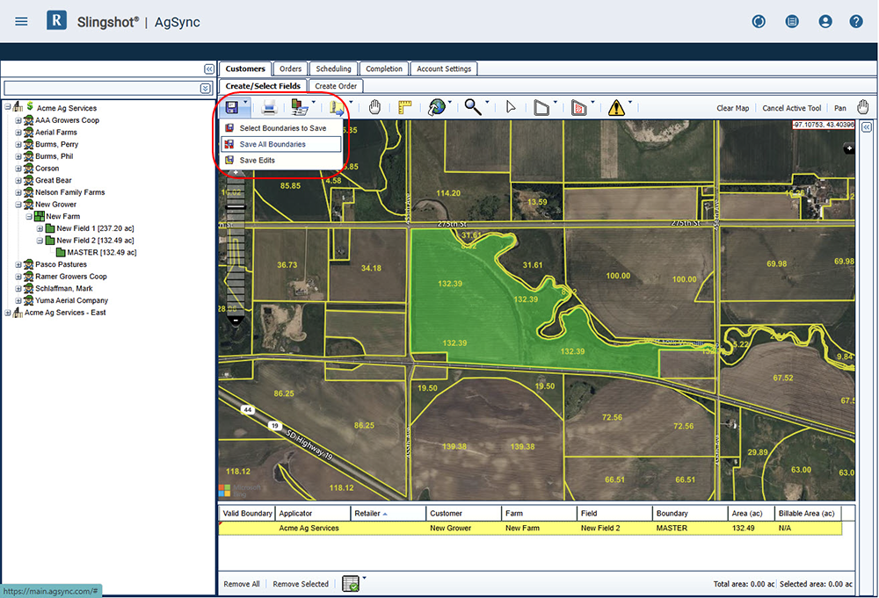
Task: Collapse the panel on map's right edge
Action: [867, 127]
